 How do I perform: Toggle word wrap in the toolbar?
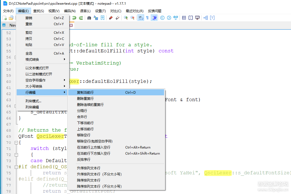click(141, 18)
